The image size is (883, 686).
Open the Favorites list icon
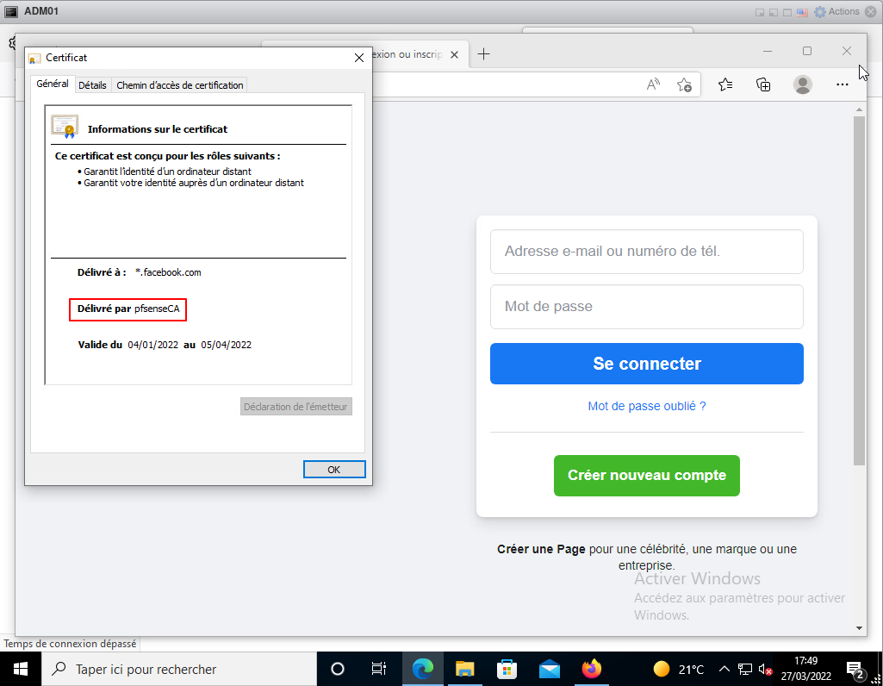click(x=725, y=84)
